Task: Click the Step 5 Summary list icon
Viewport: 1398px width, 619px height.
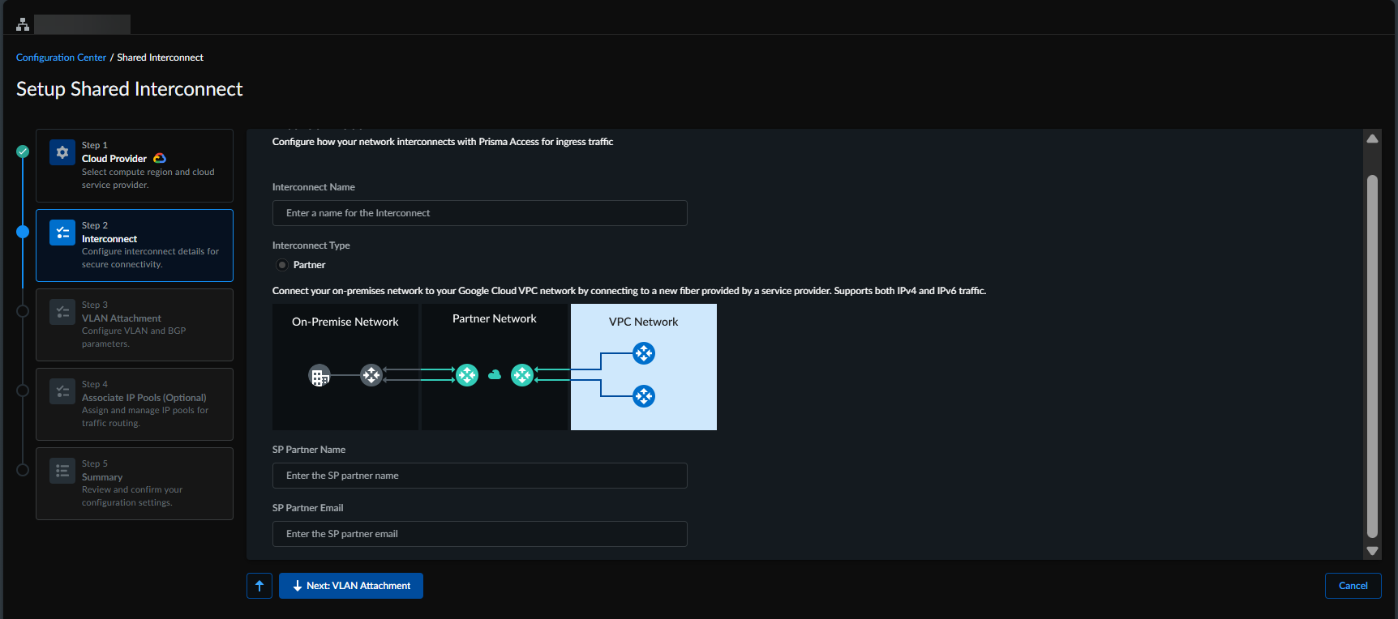Action: [x=62, y=471]
